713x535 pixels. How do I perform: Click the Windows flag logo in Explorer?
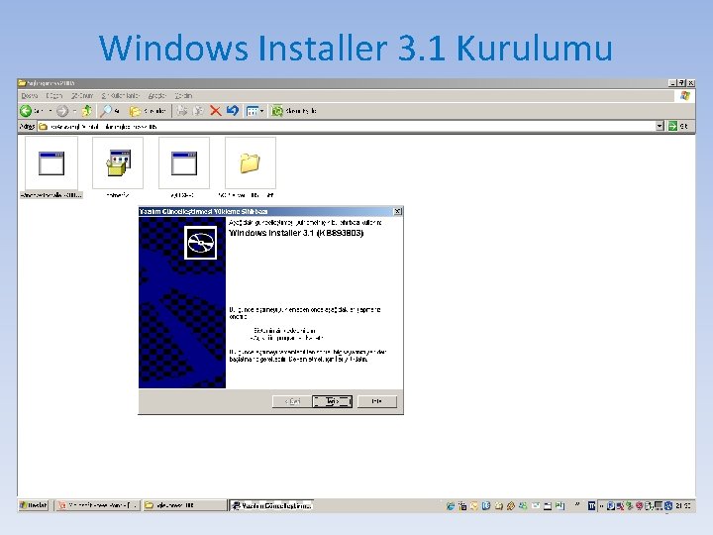(x=685, y=95)
